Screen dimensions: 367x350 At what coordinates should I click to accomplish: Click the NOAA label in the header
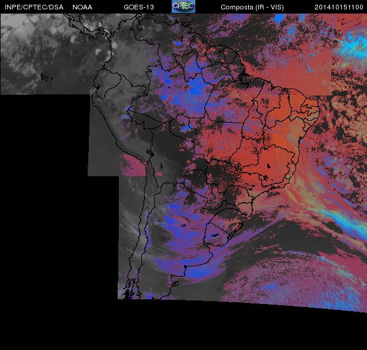click(82, 7)
